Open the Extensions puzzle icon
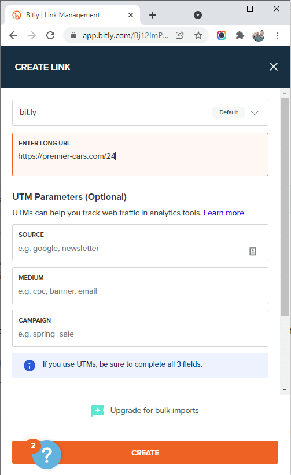The width and height of the screenshot is (291, 475). point(240,35)
